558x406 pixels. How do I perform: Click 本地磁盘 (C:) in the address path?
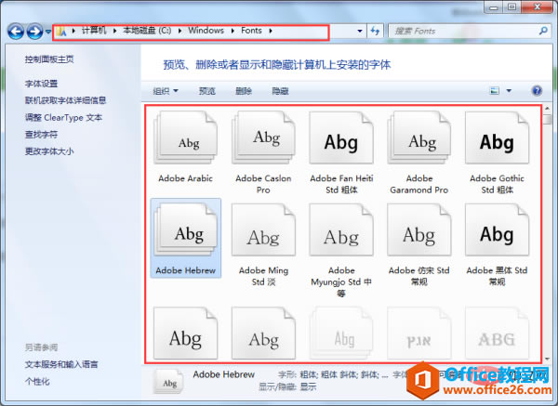(x=147, y=31)
